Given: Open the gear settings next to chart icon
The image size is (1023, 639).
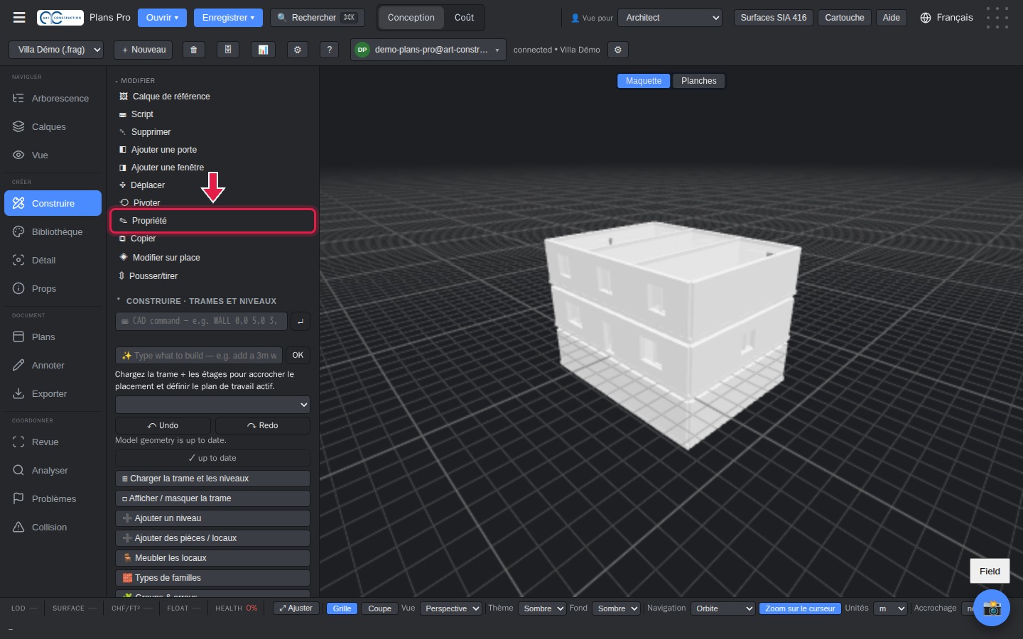Looking at the screenshot, I should click(x=298, y=50).
